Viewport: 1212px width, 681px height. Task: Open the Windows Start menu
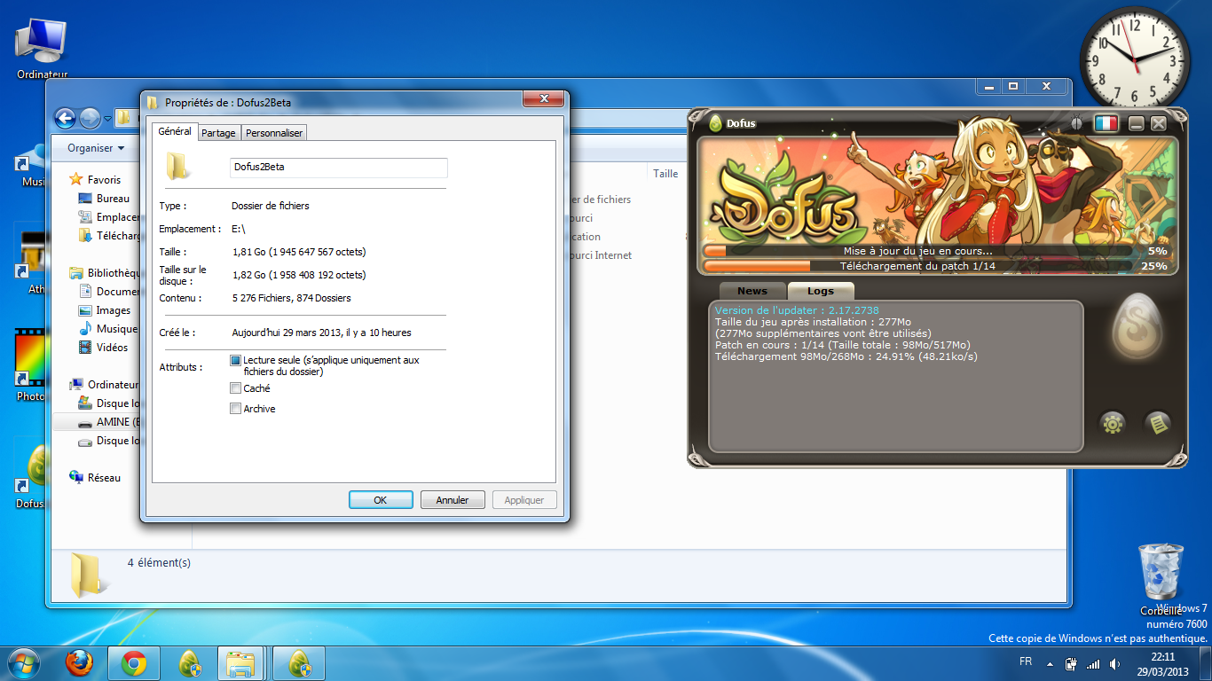24,663
